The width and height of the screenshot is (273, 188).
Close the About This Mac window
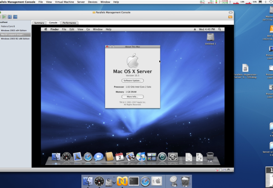coord(107,47)
